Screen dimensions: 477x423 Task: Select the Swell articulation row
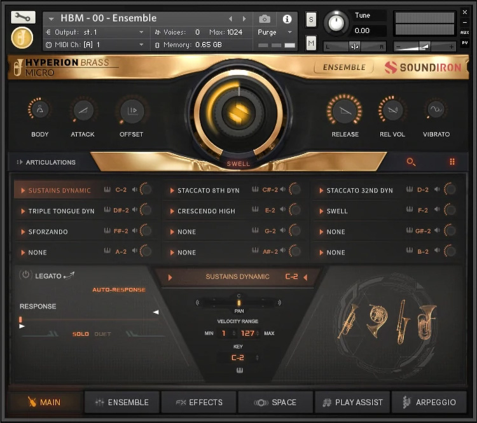pyautogui.click(x=336, y=211)
